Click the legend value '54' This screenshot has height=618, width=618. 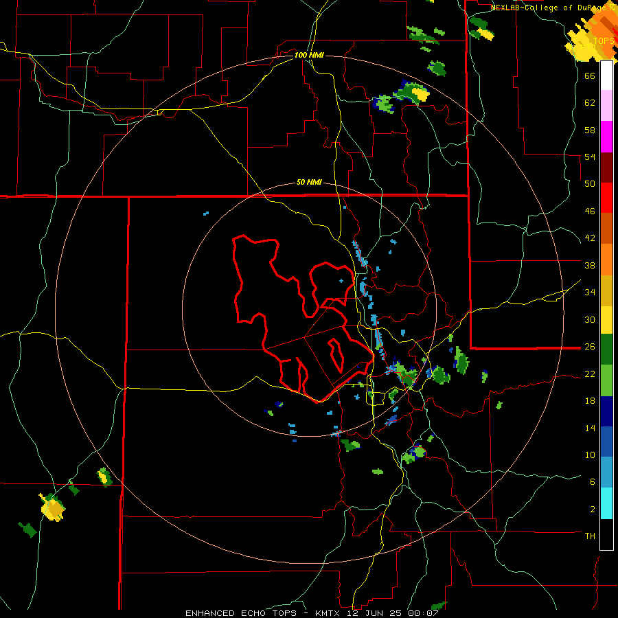tap(590, 157)
